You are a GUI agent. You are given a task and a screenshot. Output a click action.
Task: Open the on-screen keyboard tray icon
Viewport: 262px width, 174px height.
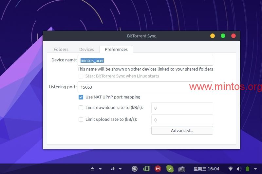(x=182, y=169)
